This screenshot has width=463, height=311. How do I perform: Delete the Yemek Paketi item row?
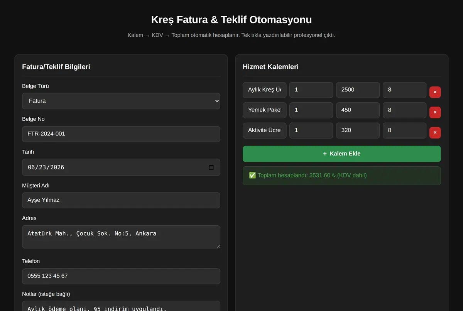click(x=435, y=112)
